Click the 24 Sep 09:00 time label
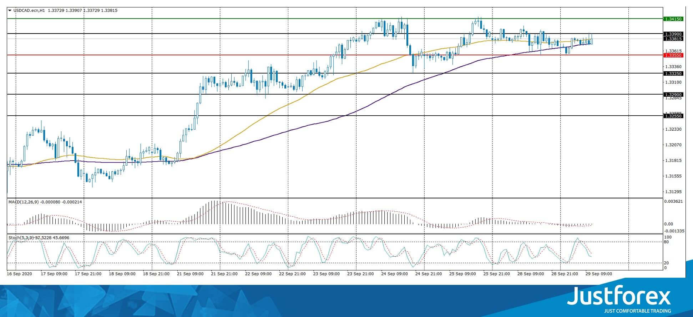The image size is (693, 317). (394, 274)
